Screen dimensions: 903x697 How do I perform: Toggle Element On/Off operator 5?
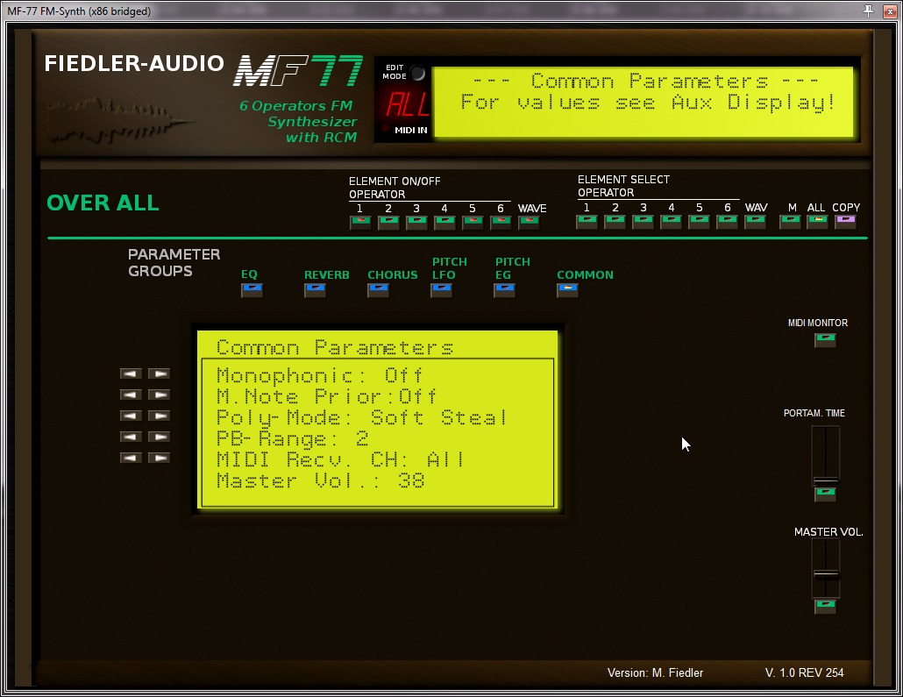[473, 223]
